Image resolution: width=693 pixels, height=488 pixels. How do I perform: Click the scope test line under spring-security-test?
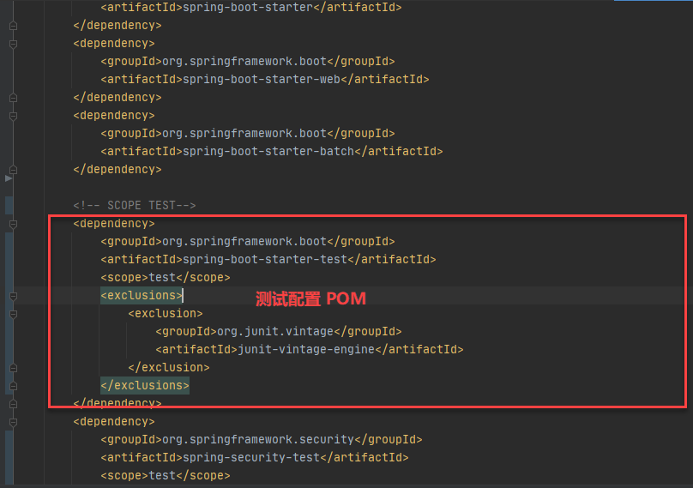pos(166,476)
